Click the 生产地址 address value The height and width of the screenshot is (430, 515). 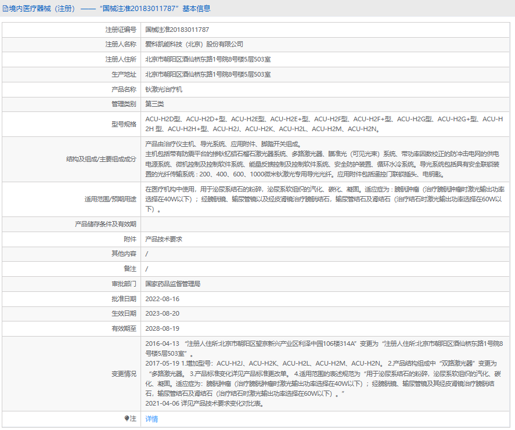tap(208, 74)
